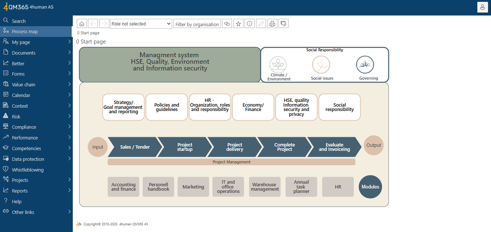Click the Competencies graduation cap icon

6,148
